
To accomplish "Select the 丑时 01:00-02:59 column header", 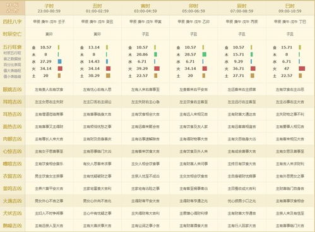I will (97, 8).
